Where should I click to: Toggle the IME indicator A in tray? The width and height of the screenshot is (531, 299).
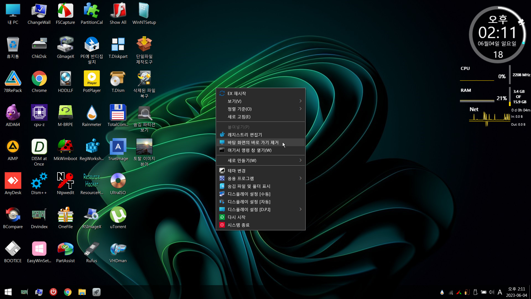[x=500, y=292]
